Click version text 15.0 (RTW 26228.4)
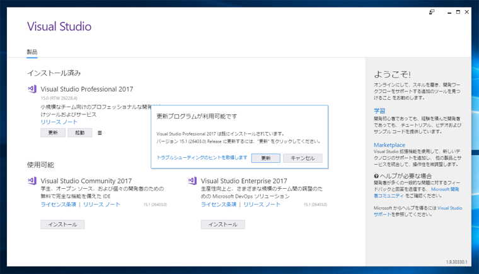The width and height of the screenshot is (479, 274). 59,98
